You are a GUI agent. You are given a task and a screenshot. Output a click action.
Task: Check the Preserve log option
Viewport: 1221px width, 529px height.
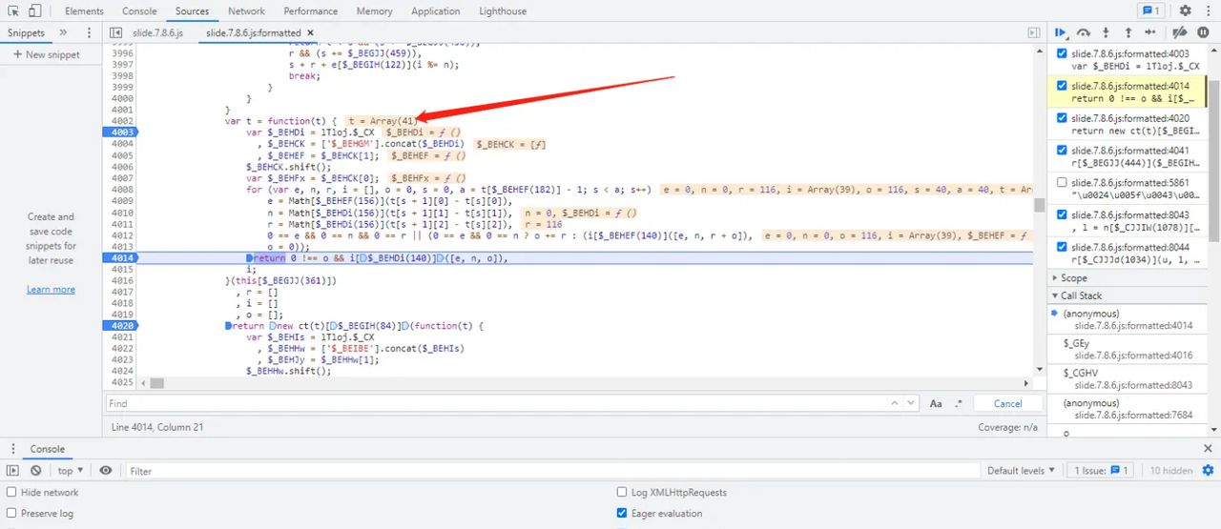coord(11,514)
